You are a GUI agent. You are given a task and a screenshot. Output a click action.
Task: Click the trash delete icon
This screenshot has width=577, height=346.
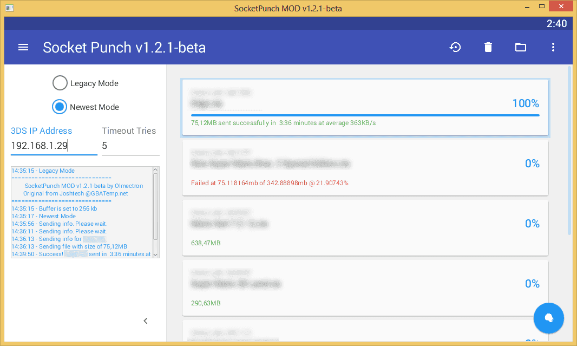click(x=488, y=47)
